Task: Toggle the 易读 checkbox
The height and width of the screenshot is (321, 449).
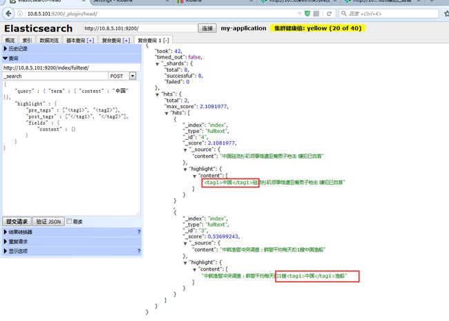Action: click(x=69, y=221)
